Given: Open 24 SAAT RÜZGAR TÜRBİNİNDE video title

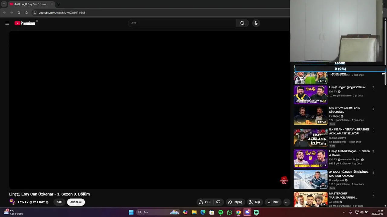Looking at the screenshot, I should (349, 174).
